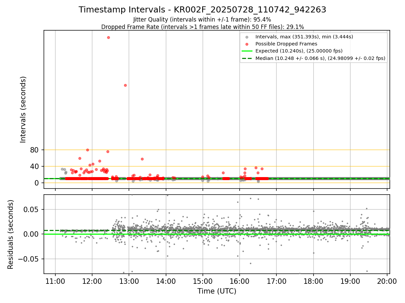Viewport: 405px width, 303px height.
Task: Click the 'Intervals (seconds)' y-axis label
Action: pyautogui.click(x=23, y=109)
